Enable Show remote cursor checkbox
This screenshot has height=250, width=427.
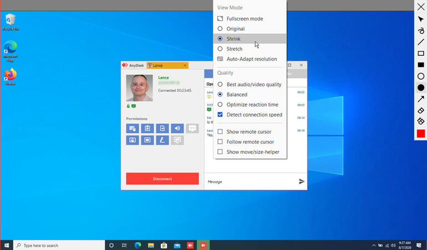(x=220, y=132)
